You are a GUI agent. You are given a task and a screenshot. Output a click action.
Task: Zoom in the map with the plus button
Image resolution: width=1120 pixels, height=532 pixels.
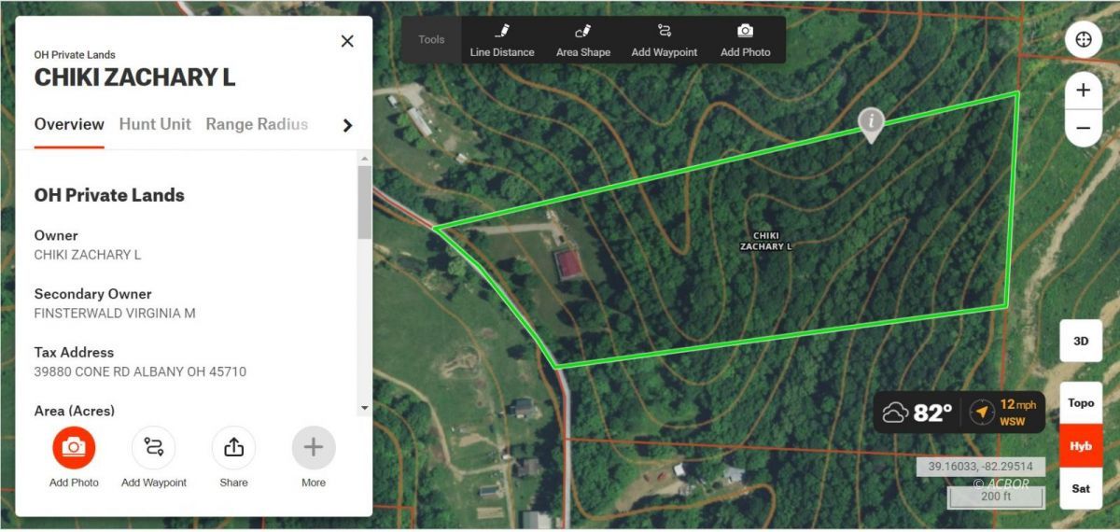point(1083,91)
